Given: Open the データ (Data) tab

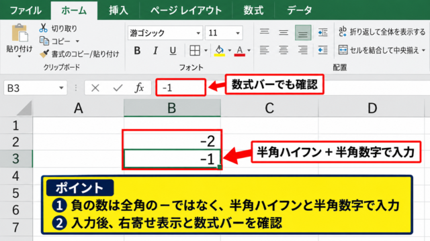Looking at the screenshot, I should [299, 11].
